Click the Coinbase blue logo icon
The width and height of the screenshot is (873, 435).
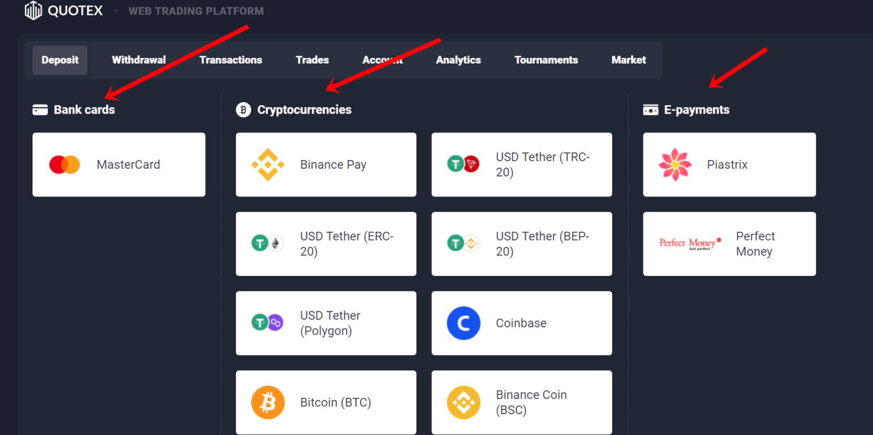click(x=463, y=323)
